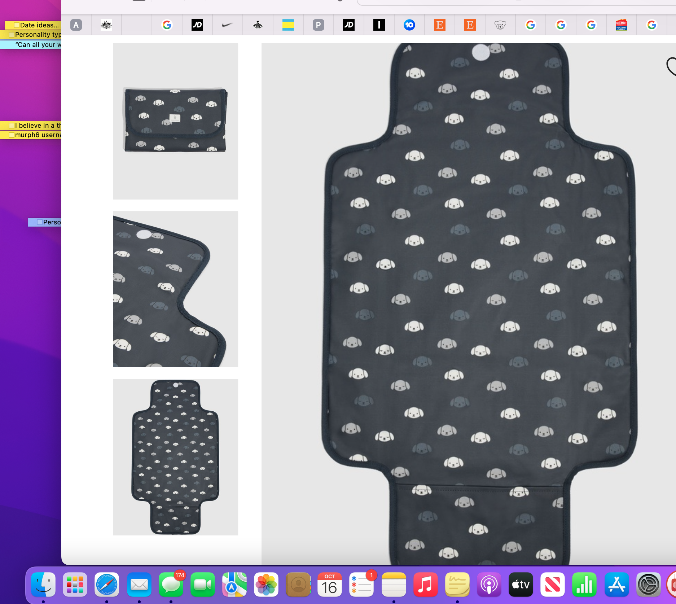Open the JD tab next to the 'P' tab
The image size is (676, 604).
349,25
